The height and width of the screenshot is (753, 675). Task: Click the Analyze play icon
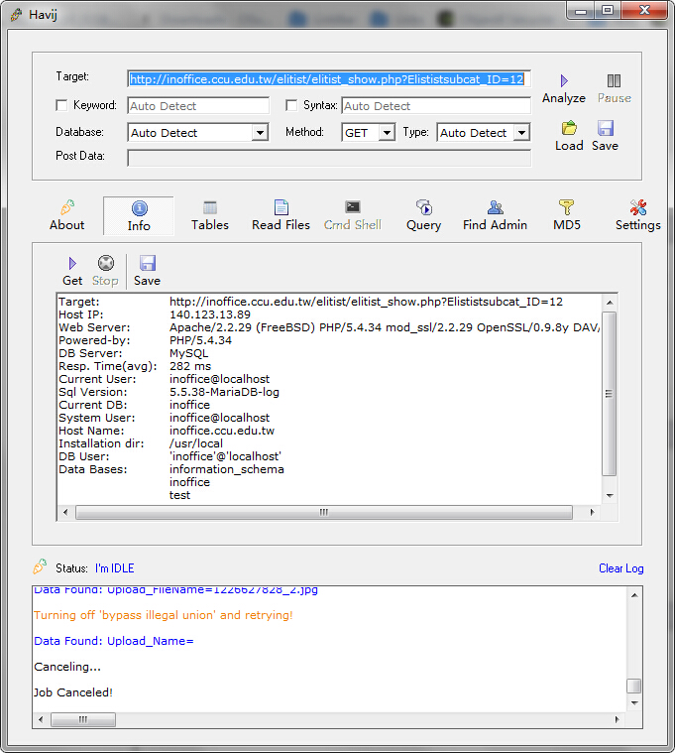coord(564,80)
